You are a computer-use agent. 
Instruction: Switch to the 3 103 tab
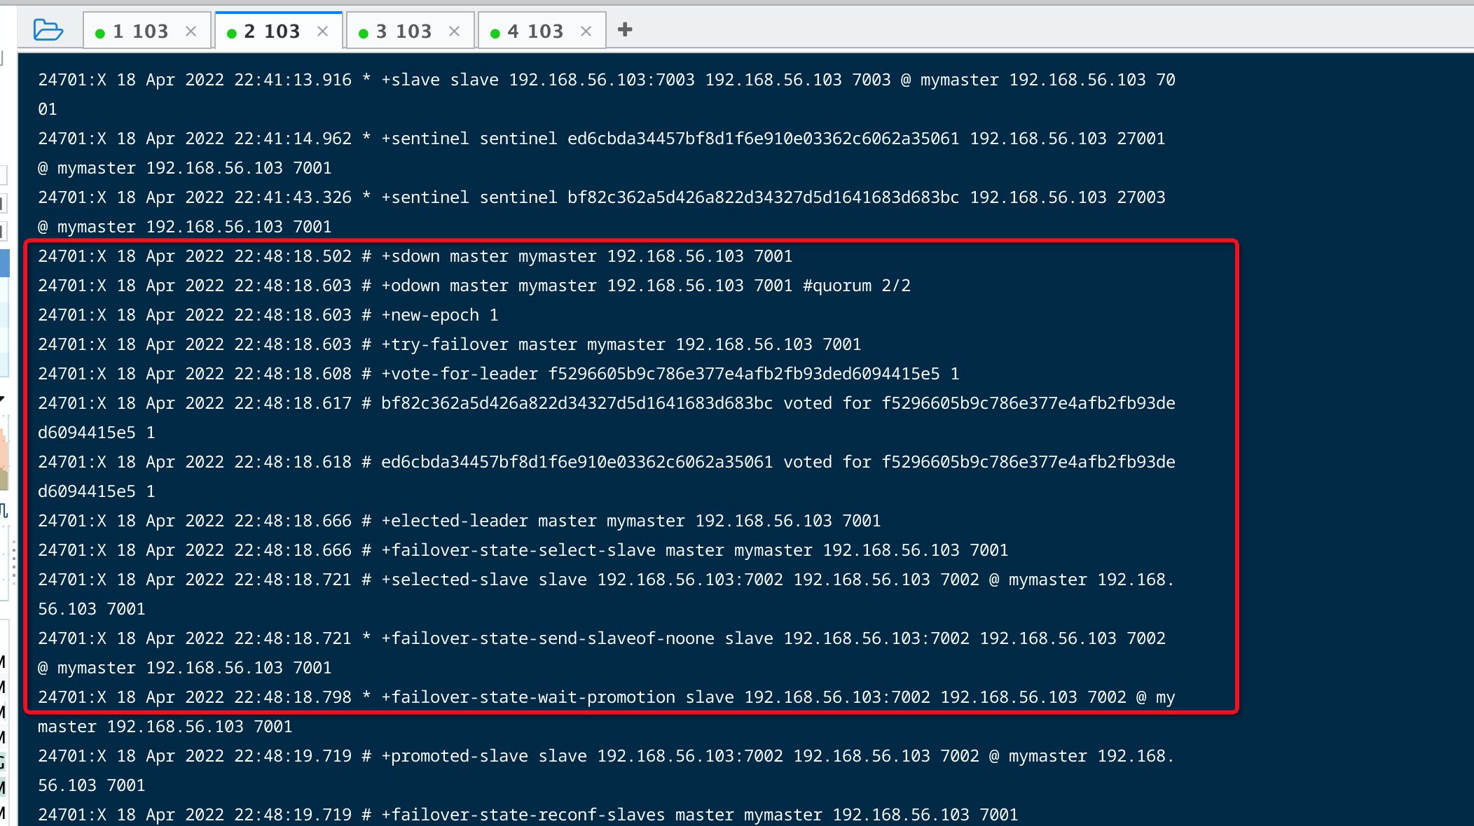pyautogui.click(x=404, y=31)
